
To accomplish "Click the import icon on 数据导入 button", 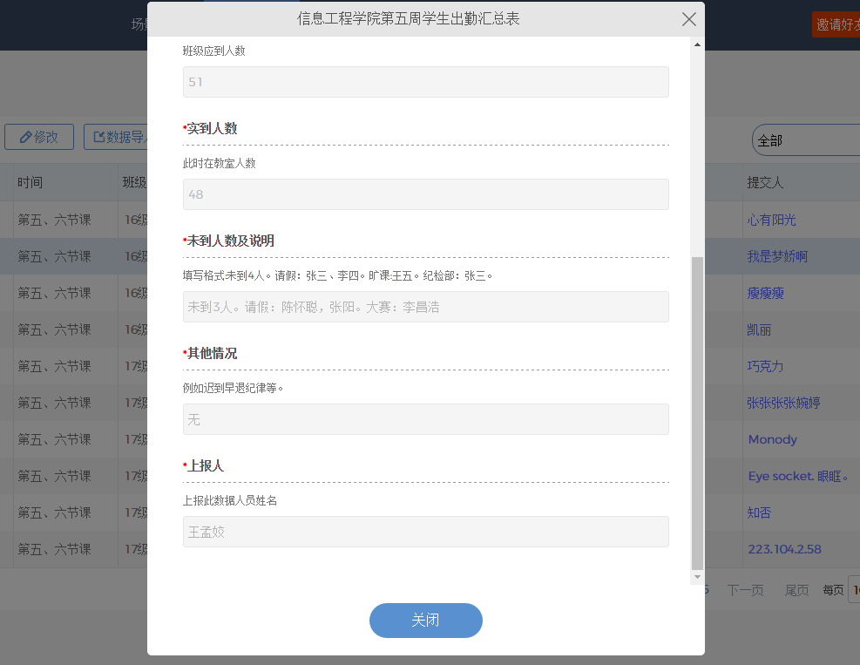I will click(98, 137).
